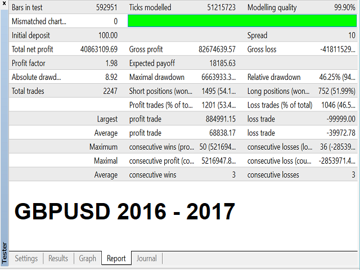Click maximal consecutive profit value 5216947.8
Viewport: 360px width, 270px height.
click(x=219, y=161)
